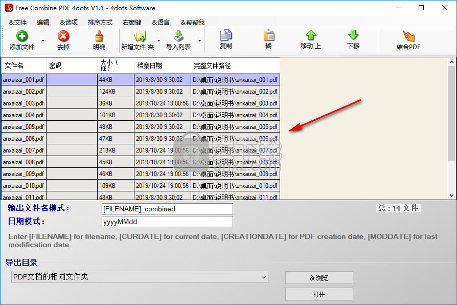Click the 完整文件路径 column header
Screen dimensions: 457x305
[x=235, y=66]
